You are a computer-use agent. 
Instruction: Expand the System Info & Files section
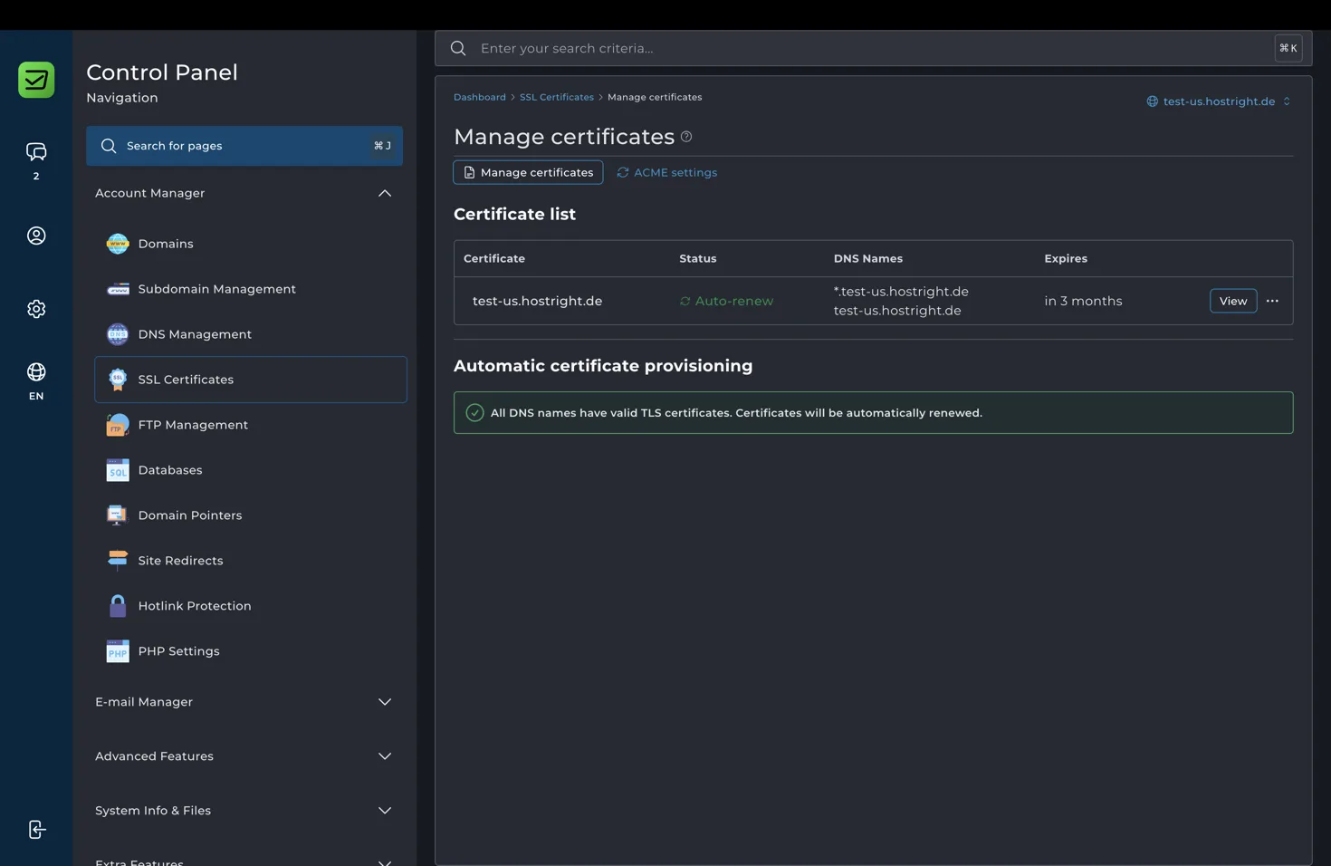click(244, 811)
